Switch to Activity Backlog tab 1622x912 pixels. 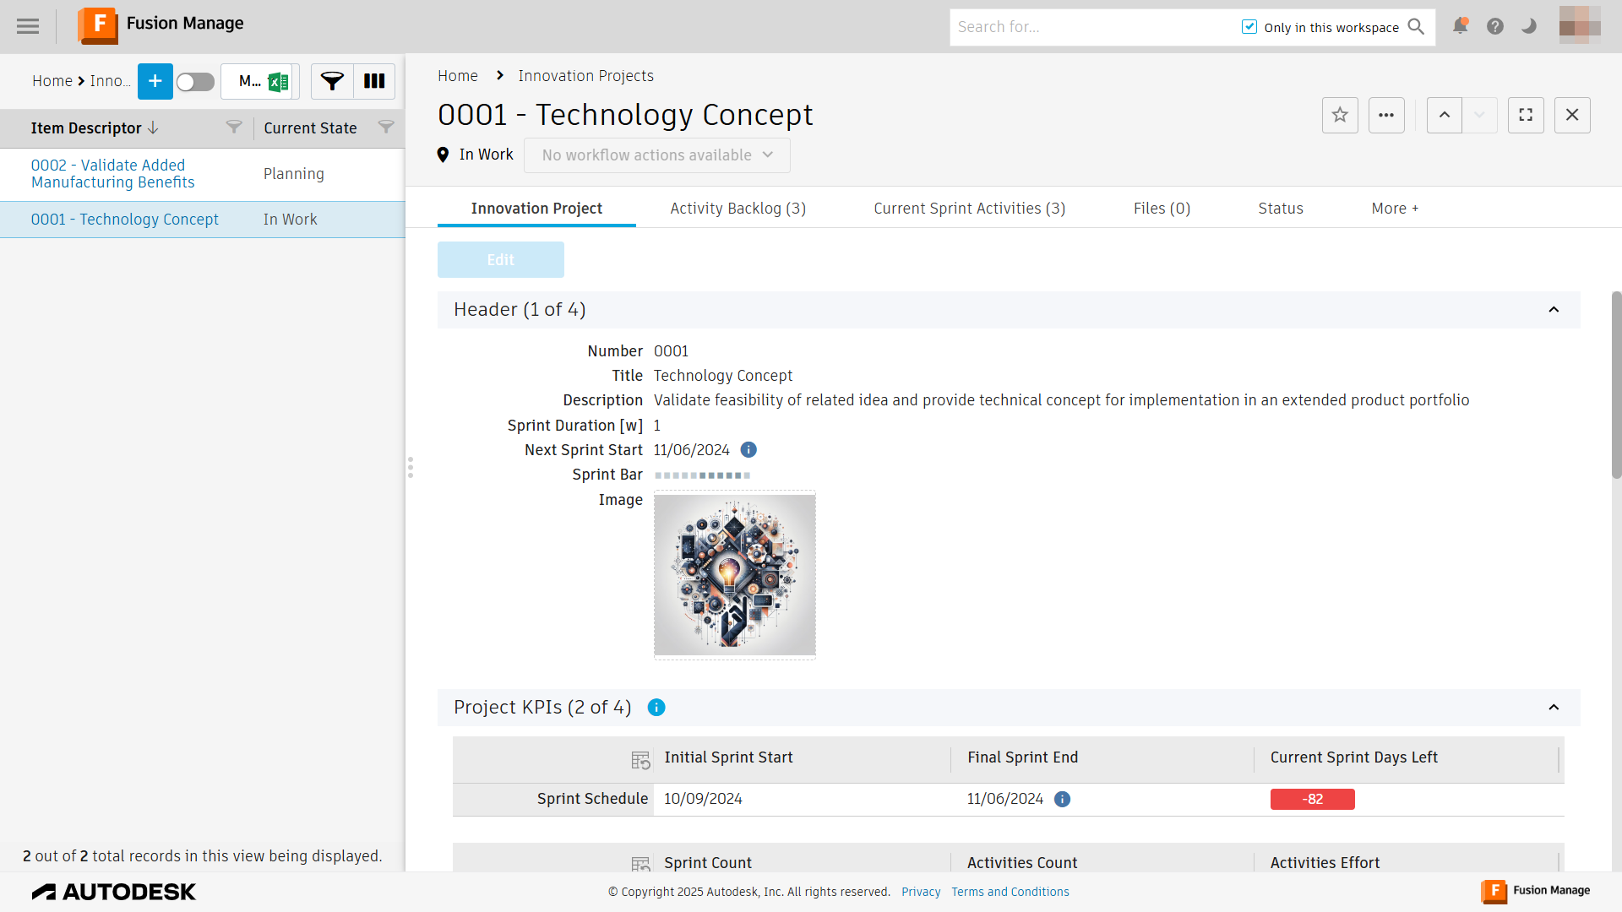tap(738, 209)
